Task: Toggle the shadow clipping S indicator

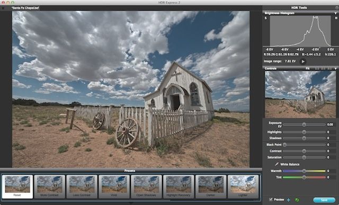Action: coord(265,18)
